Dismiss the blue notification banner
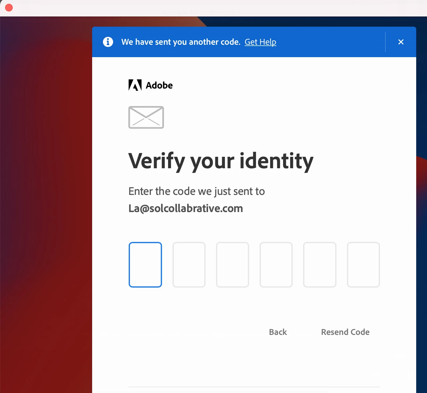Image resolution: width=427 pixels, height=393 pixels. click(401, 42)
